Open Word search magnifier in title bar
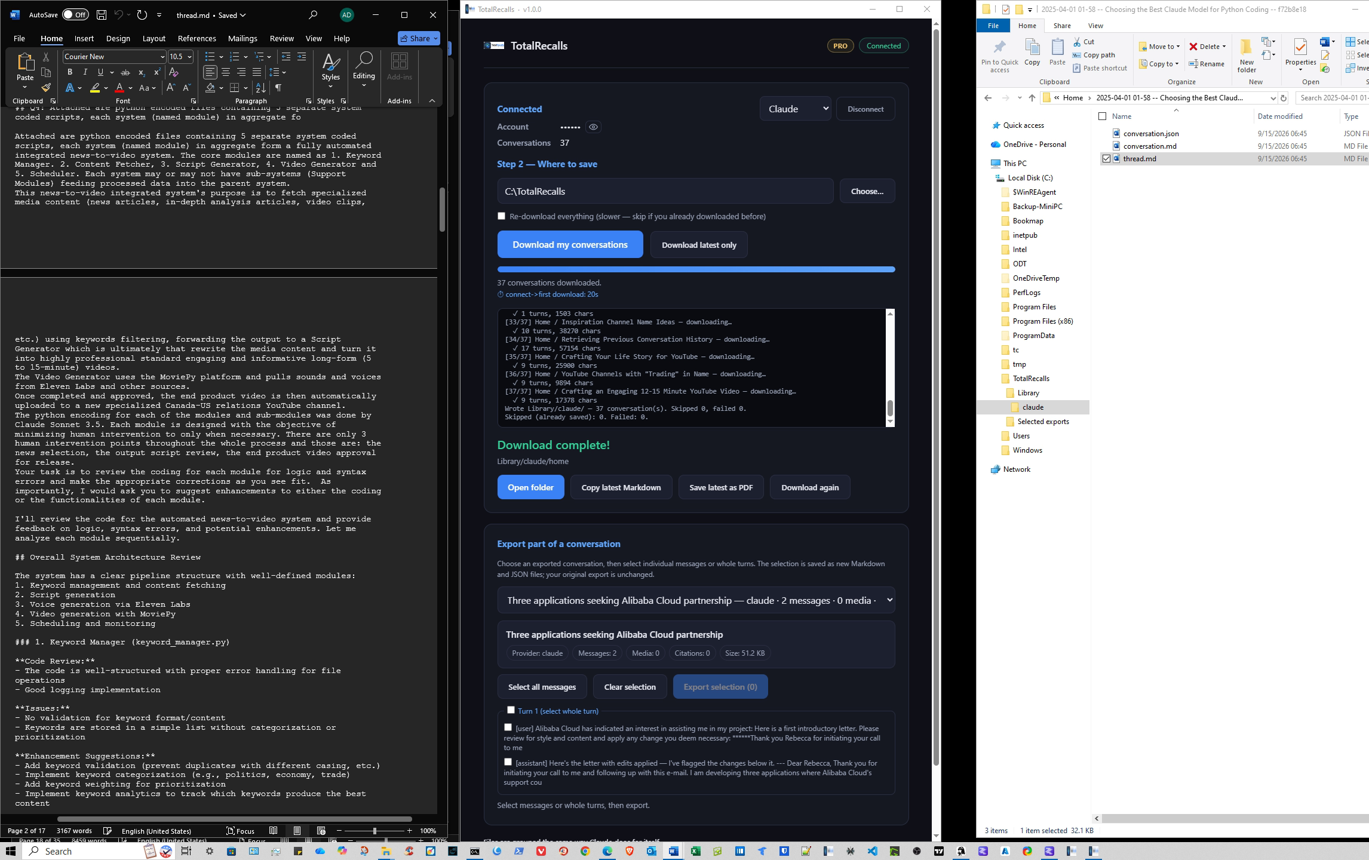 coord(313,15)
